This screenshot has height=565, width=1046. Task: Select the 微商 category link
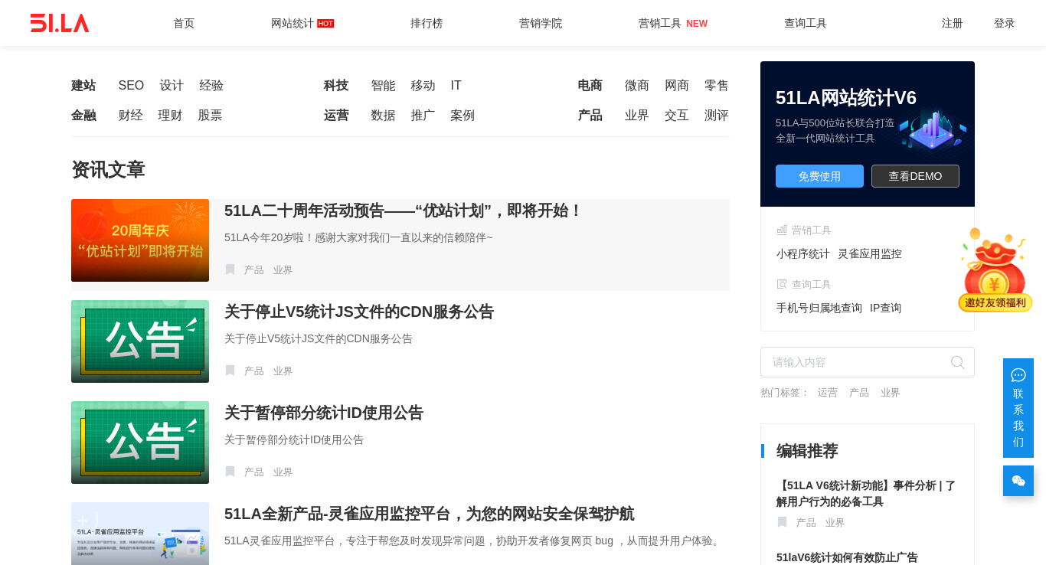(637, 86)
